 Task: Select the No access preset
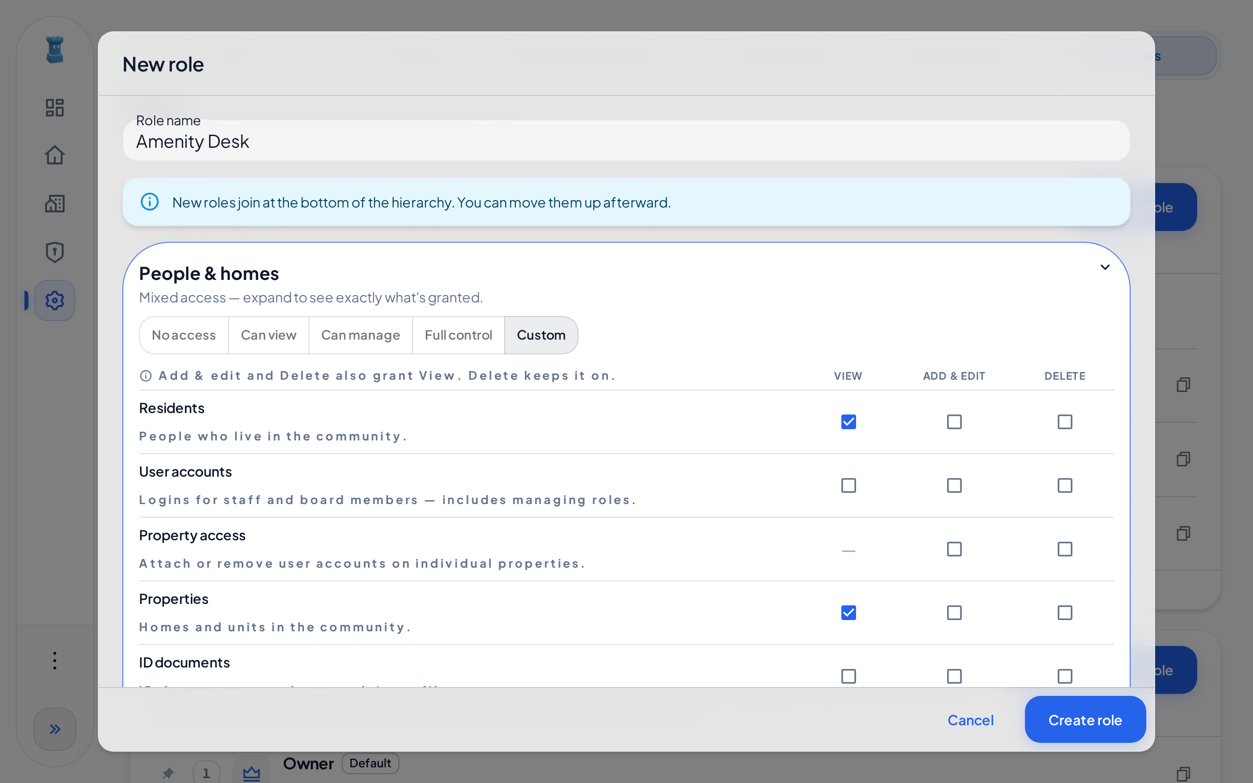[x=184, y=335]
